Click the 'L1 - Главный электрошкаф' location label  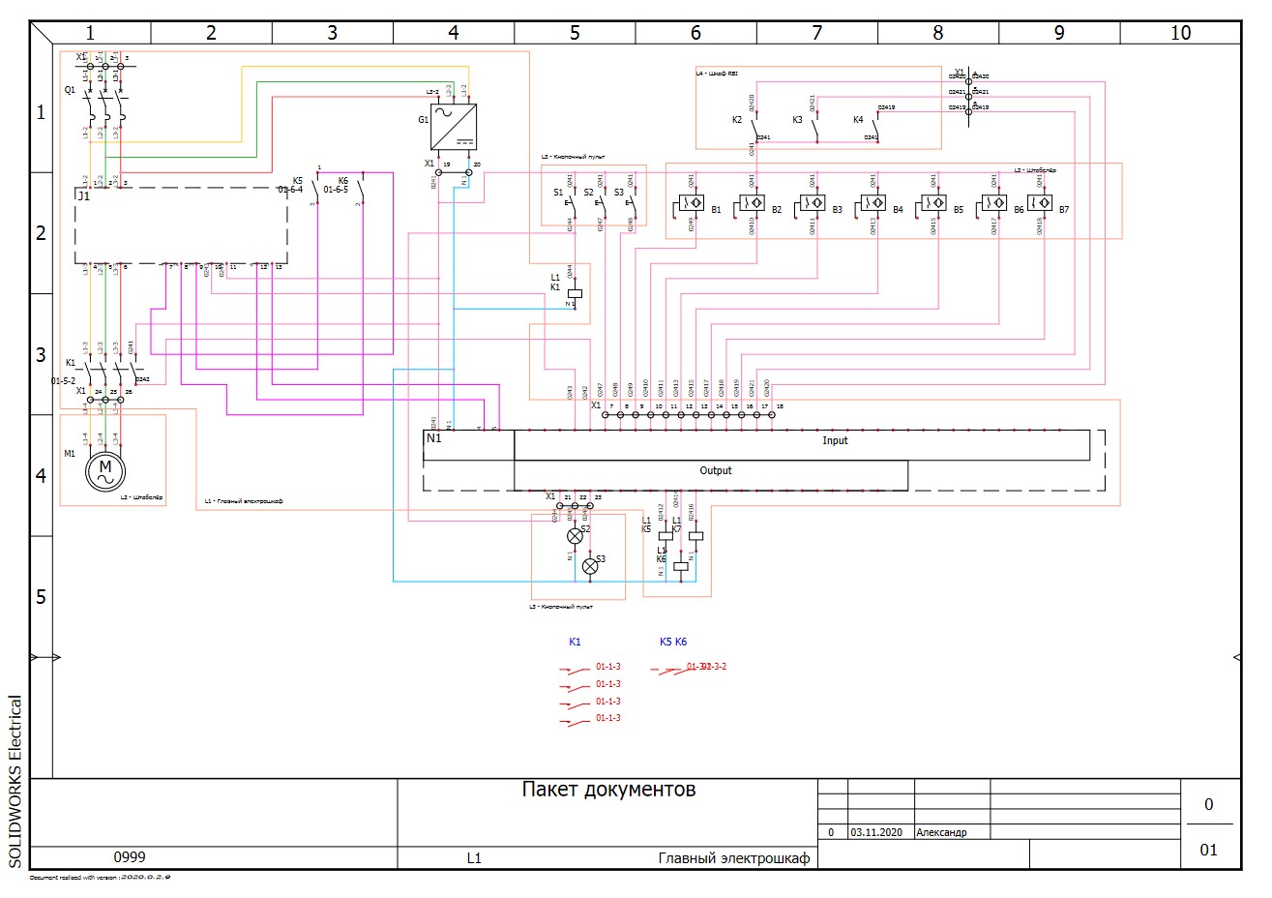tap(244, 501)
